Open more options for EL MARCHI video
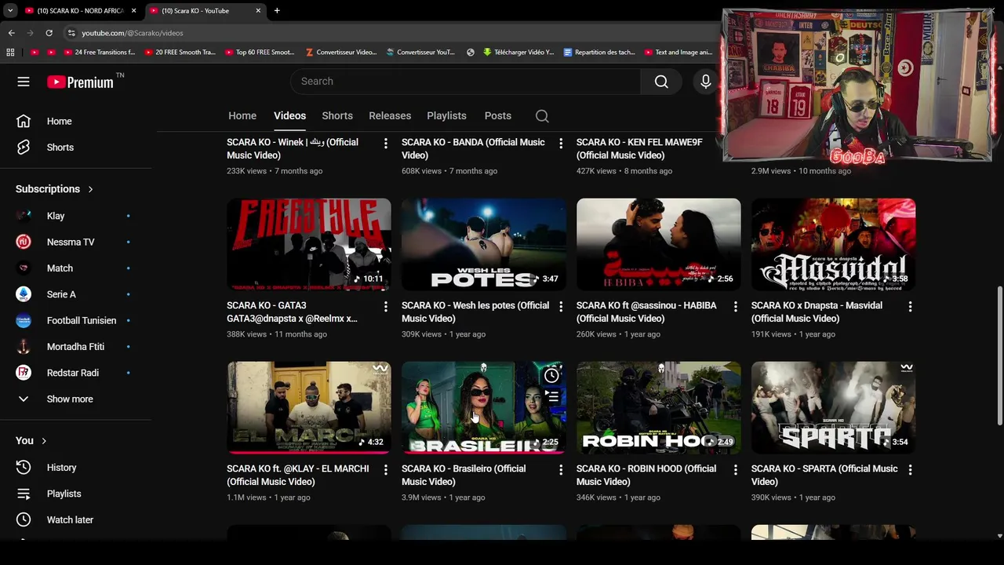This screenshot has width=1004, height=565. click(385, 470)
